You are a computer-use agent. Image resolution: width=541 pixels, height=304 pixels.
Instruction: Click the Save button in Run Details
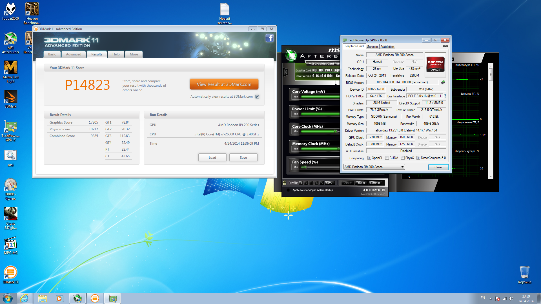point(243,157)
